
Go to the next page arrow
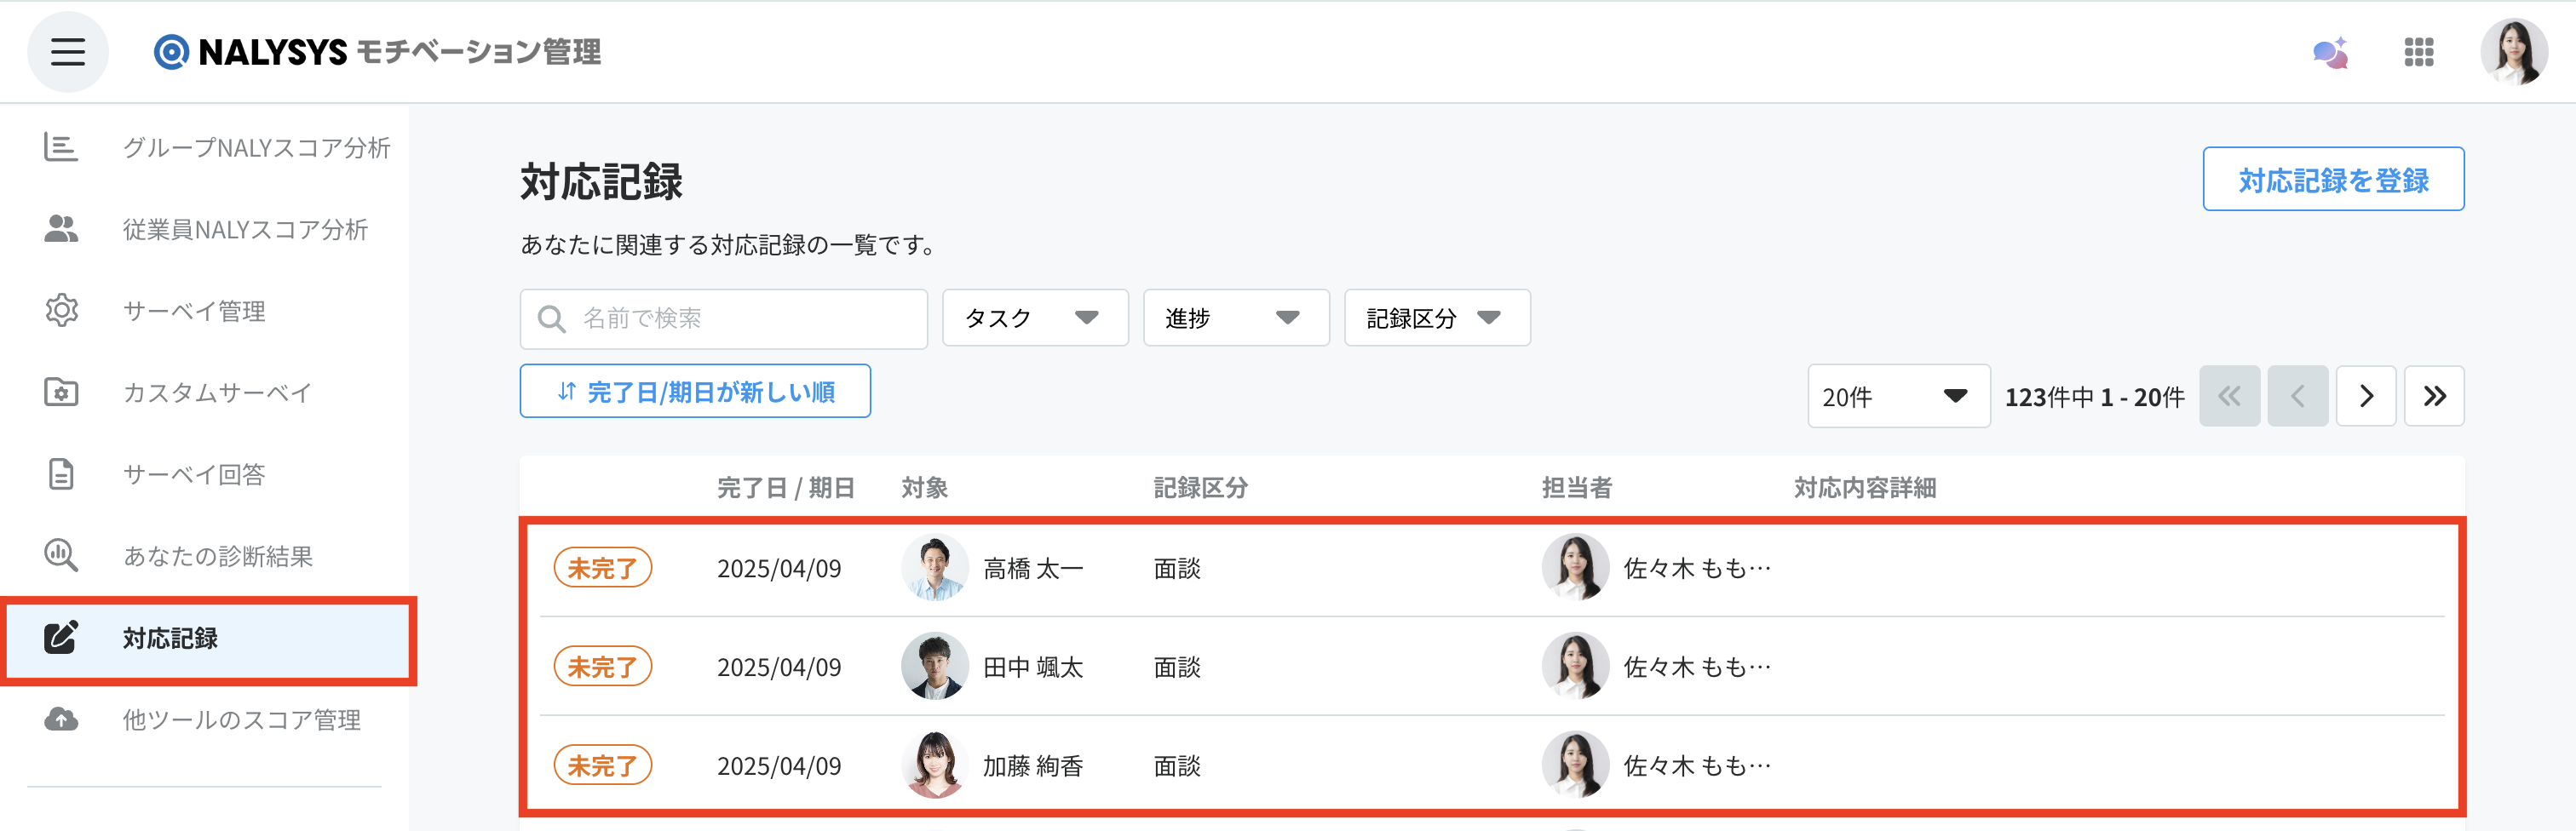point(2366,397)
